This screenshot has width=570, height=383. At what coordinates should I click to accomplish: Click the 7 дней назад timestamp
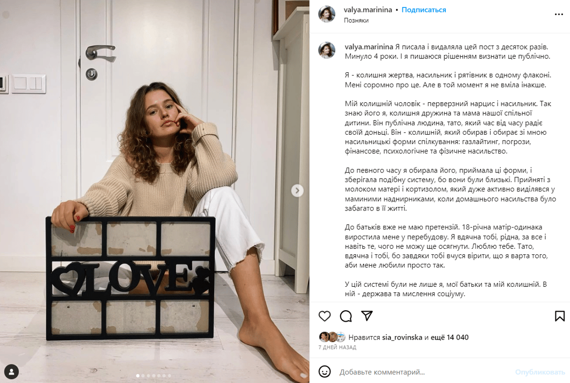coord(337,348)
